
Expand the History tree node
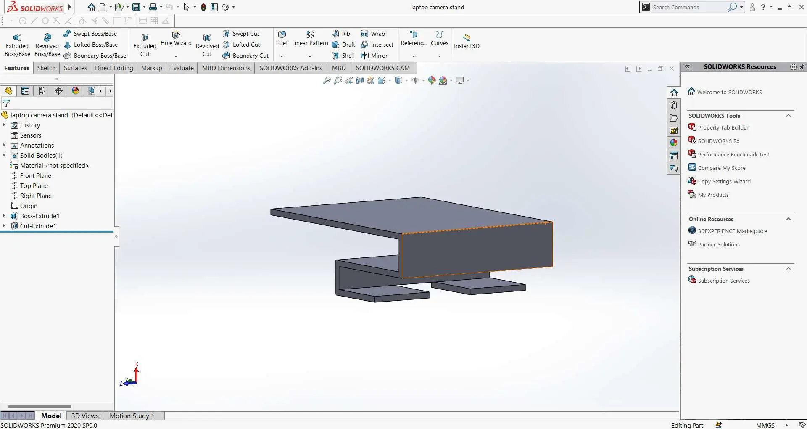4,125
